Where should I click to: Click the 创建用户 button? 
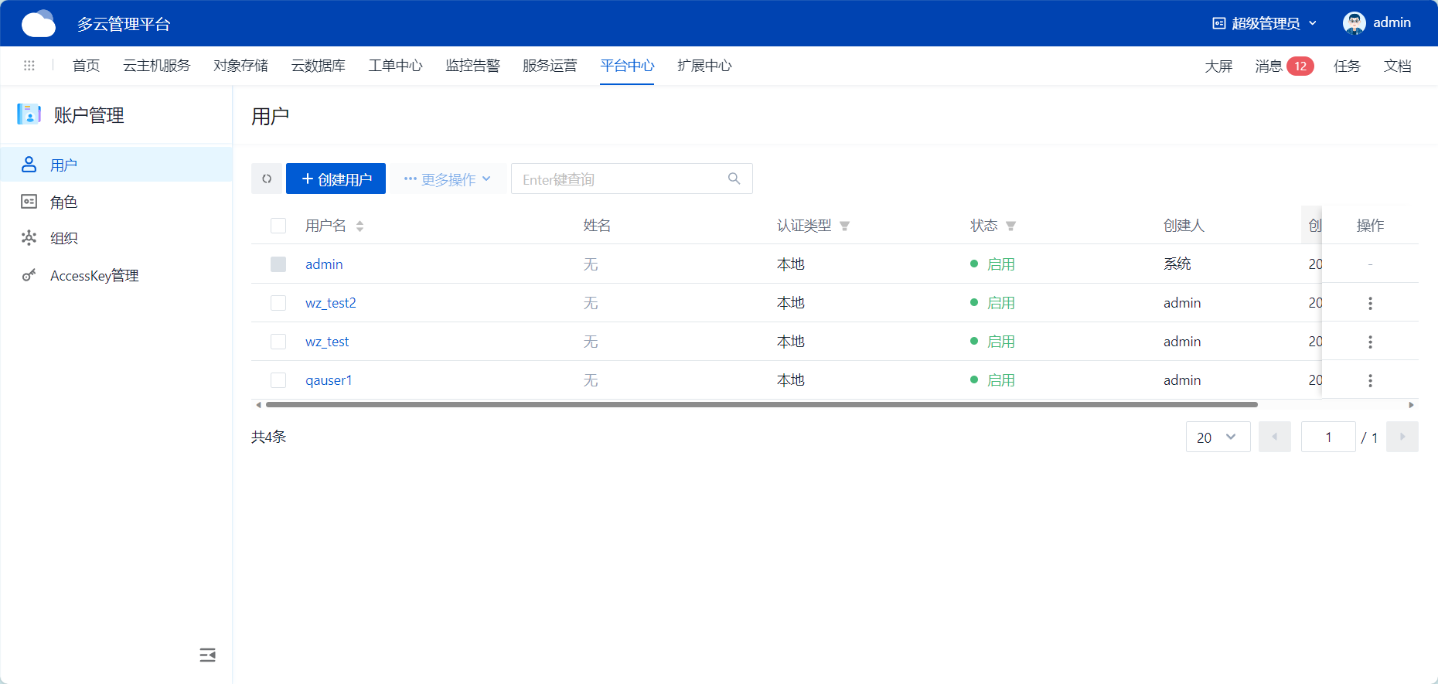(336, 179)
